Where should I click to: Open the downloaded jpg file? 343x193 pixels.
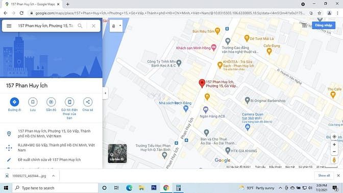pos(26,176)
